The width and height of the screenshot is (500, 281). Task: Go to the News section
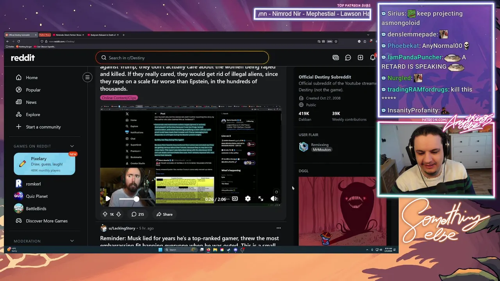(31, 102)
